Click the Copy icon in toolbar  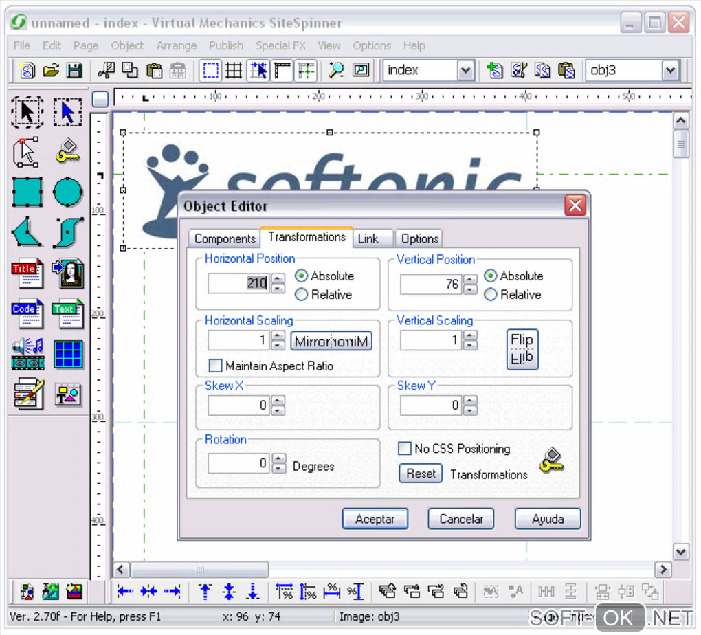[x=130, y=71]
